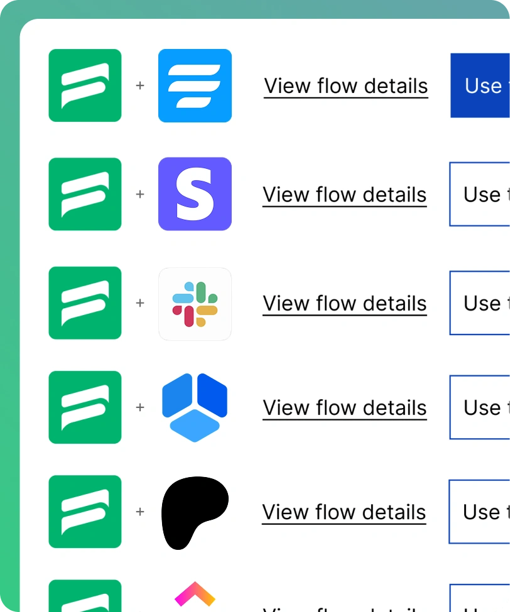
Task: Click the green icon beside the Slack logo
Action: tap(85, 303)
